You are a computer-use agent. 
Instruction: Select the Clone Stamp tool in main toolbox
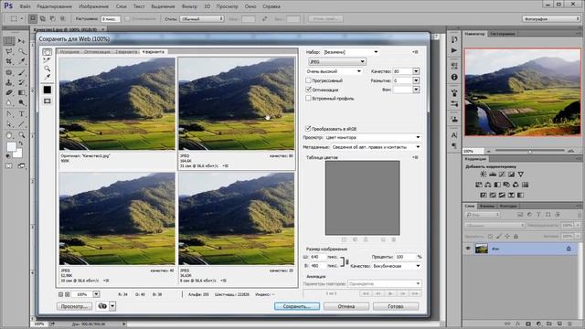(x=9, y=82)
